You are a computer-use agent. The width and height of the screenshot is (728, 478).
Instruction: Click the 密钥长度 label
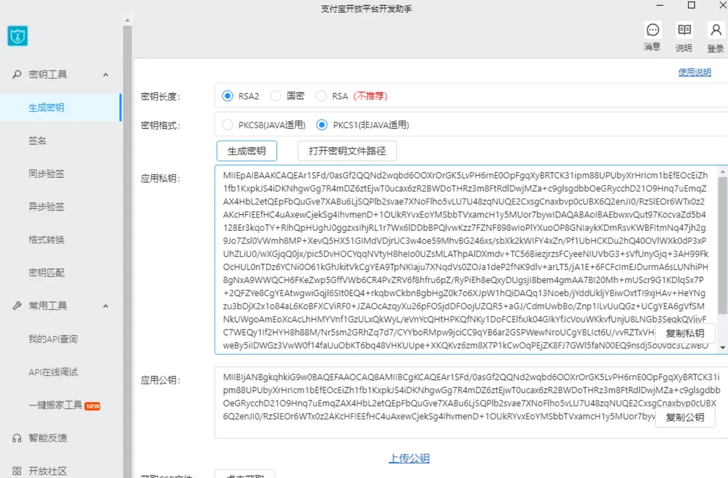(161, 97)
